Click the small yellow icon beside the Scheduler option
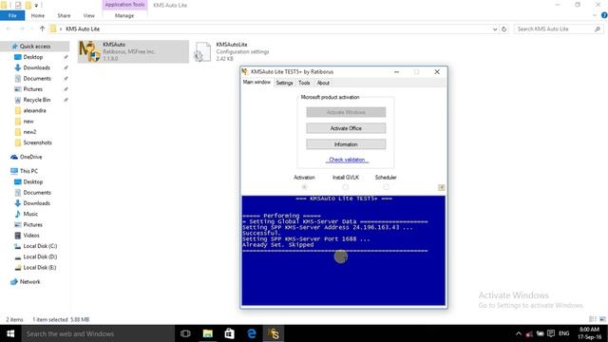 (x=441, y=188)
